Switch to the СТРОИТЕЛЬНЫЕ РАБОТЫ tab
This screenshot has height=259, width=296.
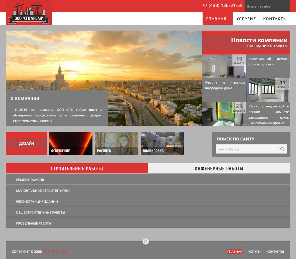point(77,168)
